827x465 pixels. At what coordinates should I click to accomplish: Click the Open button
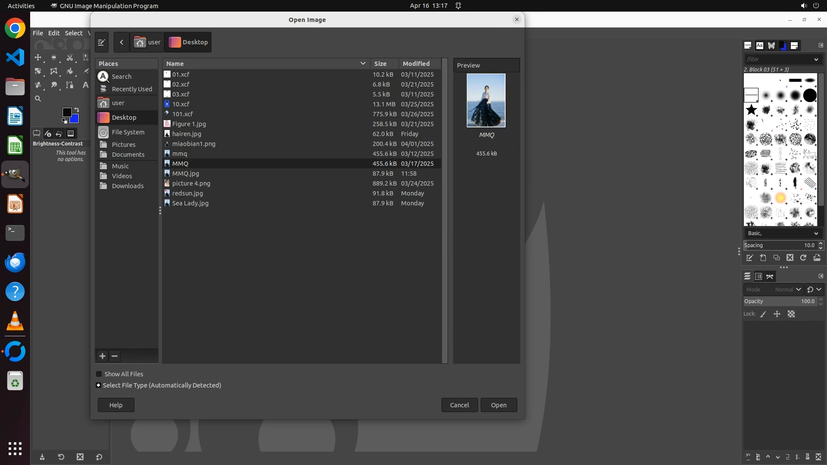pos(498,405)
